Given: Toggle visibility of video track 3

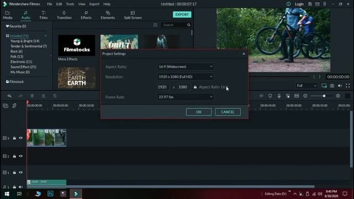Looking at the screenshot, I should click(x=20, y=138).
